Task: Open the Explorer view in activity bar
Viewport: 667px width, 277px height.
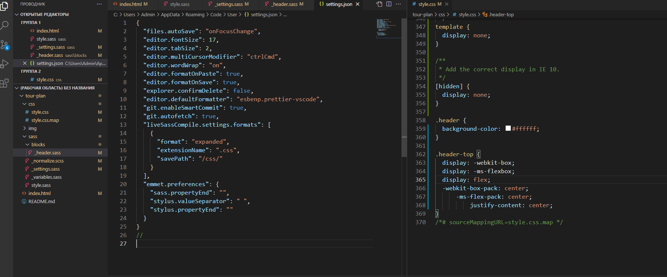Action: [4, 6]
